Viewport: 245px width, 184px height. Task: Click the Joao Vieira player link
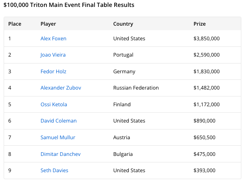pyautogui.click(x=53, y=55)
